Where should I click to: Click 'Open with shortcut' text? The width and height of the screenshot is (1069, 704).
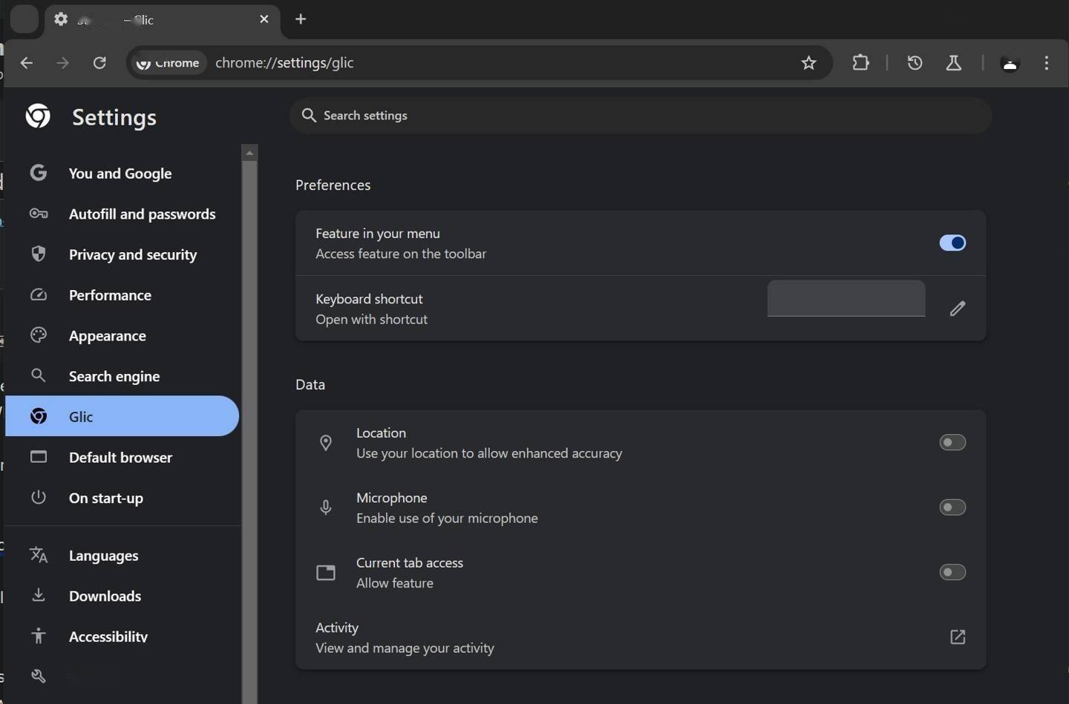(371, 320)
